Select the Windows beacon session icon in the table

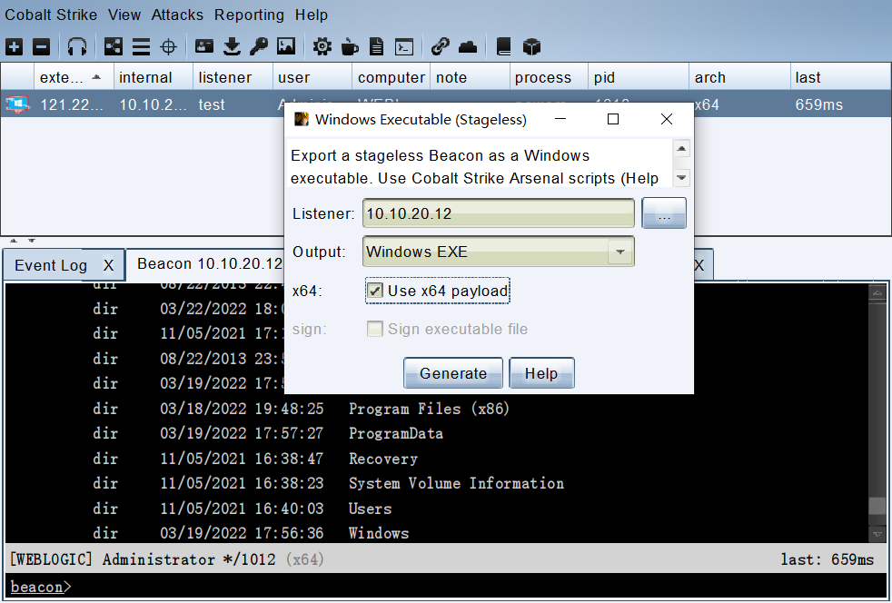[17, 104]
